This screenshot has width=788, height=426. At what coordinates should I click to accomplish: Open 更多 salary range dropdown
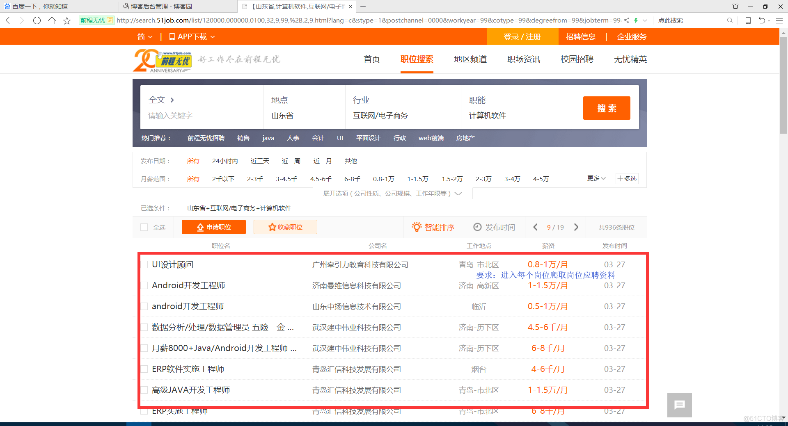[x=596, y=178]
